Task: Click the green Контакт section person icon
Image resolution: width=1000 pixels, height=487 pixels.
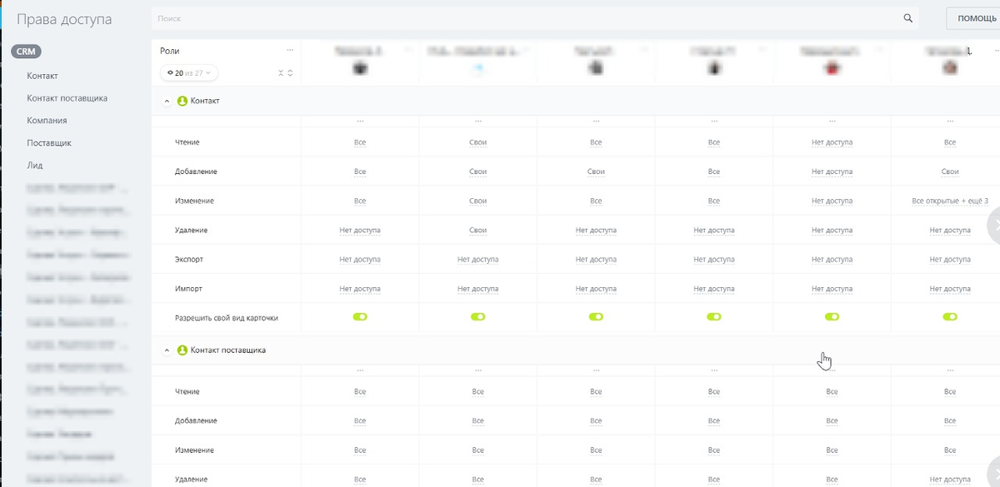Action: tap(182, 101)
